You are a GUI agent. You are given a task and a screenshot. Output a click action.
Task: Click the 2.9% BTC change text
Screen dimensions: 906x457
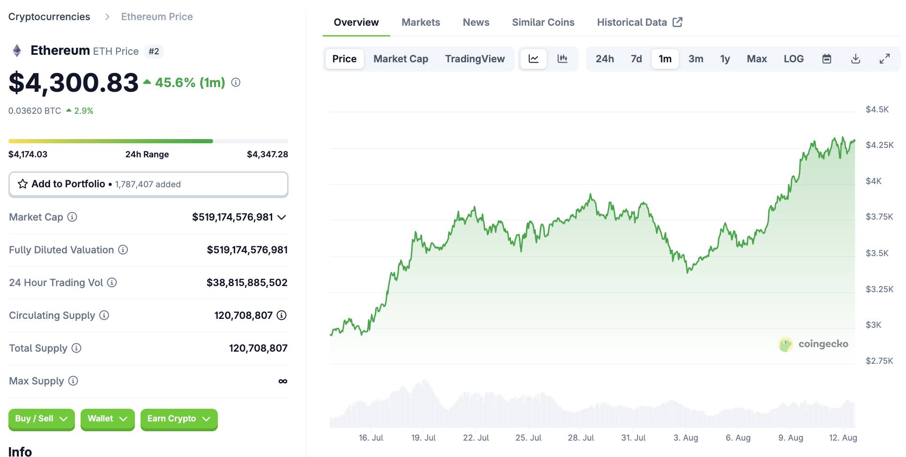click(83, 111)
